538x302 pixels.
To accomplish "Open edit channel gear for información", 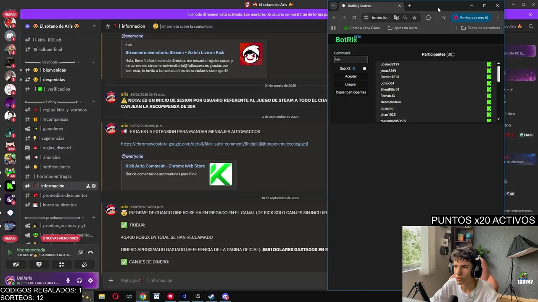I will [x=94, y=186].
